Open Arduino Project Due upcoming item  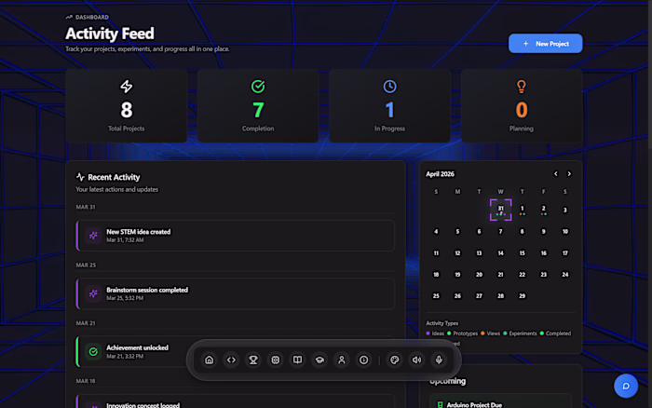coord(501,401)
